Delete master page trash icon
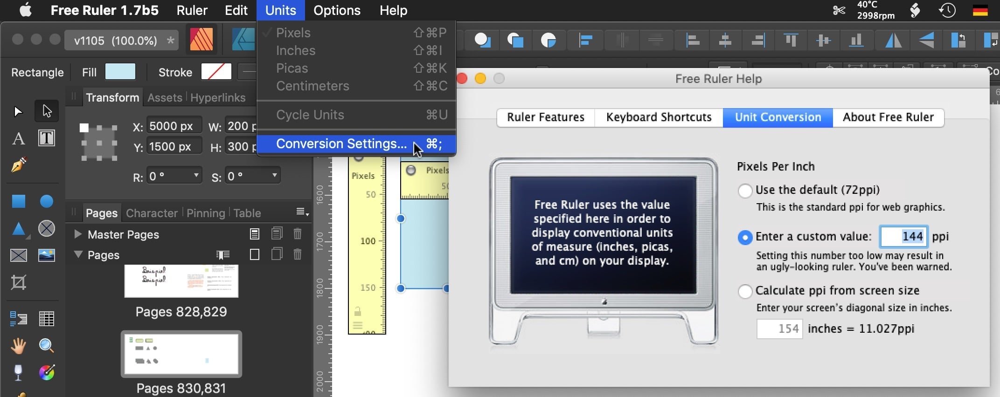1000x397 pixels. 298,233
